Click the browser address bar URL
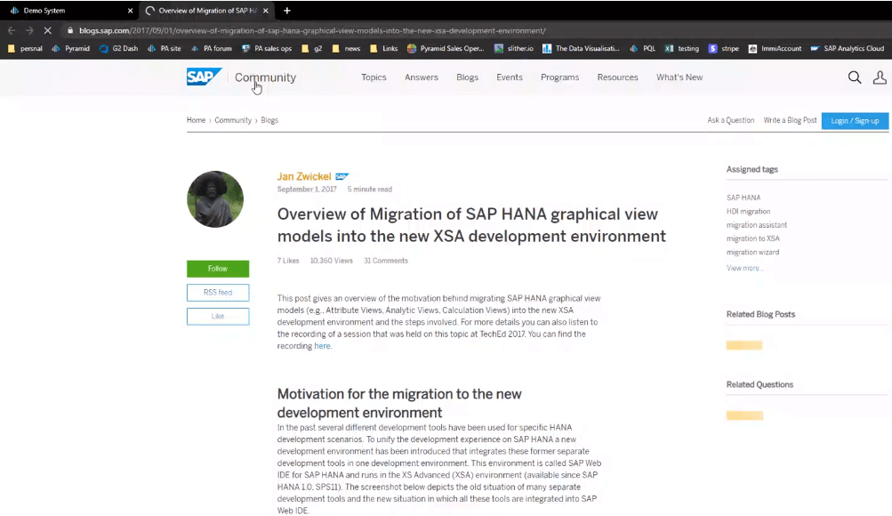This screenshot has height=516, width=892. pos(312,31)
